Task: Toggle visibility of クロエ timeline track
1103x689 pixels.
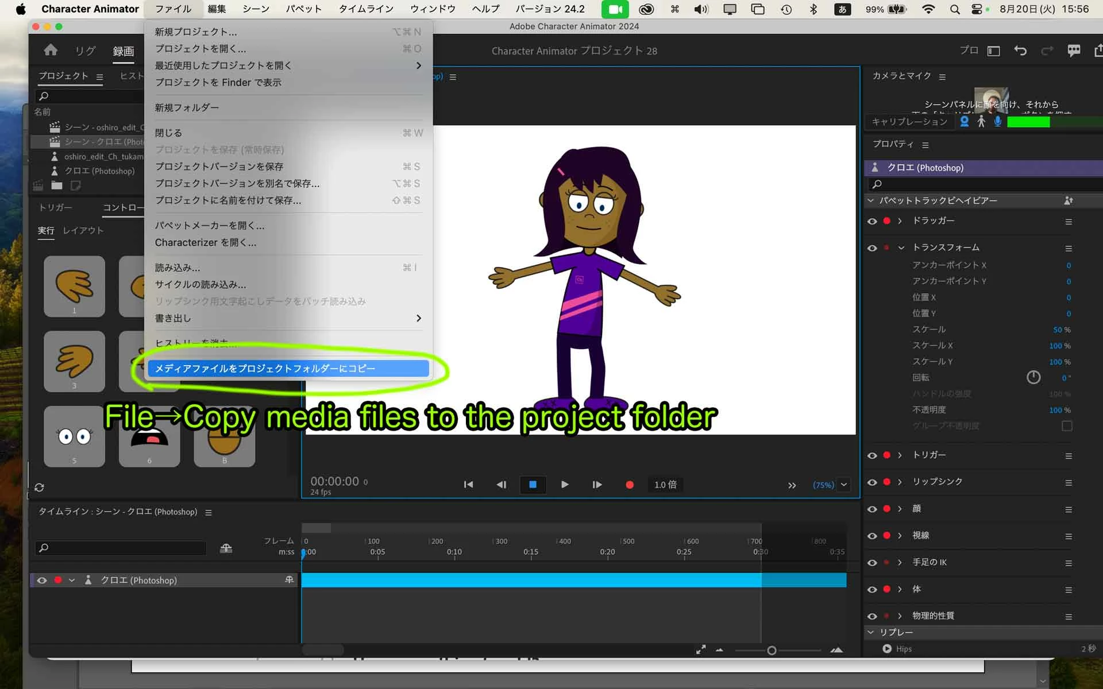Action: [42, 580]
